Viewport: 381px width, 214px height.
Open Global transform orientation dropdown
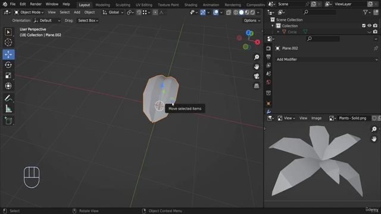click(x=113, y=12)
